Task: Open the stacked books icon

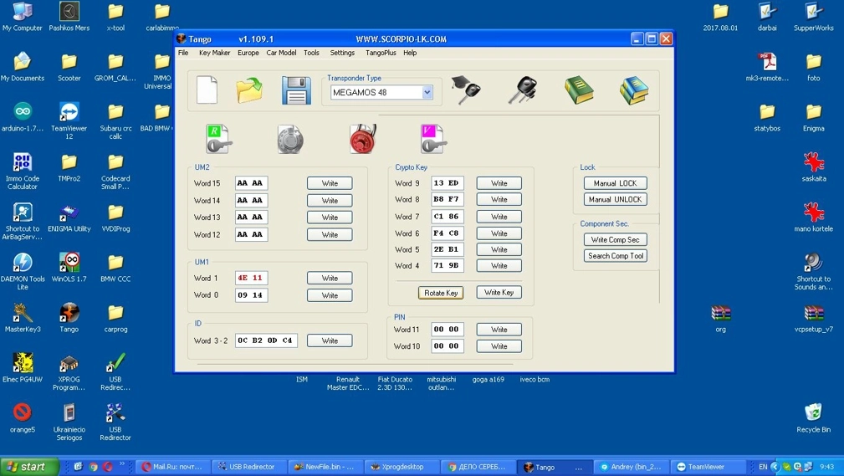Action: (634, 90)
